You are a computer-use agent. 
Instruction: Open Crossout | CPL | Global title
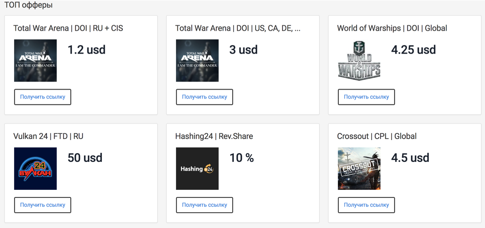377,136
